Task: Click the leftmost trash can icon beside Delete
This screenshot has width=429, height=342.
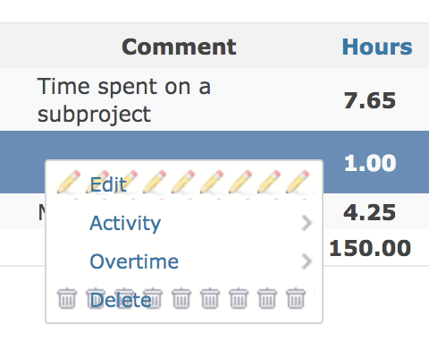Action: pyautogui.click(x=67, y=298)
